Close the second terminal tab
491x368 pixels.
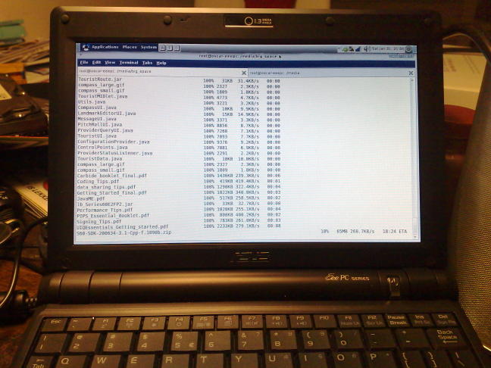pyautogui.click(x=411, y=73)
